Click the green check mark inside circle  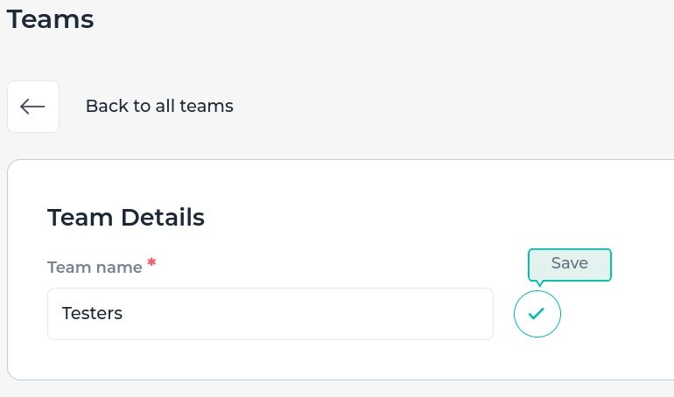coord(537,314)
